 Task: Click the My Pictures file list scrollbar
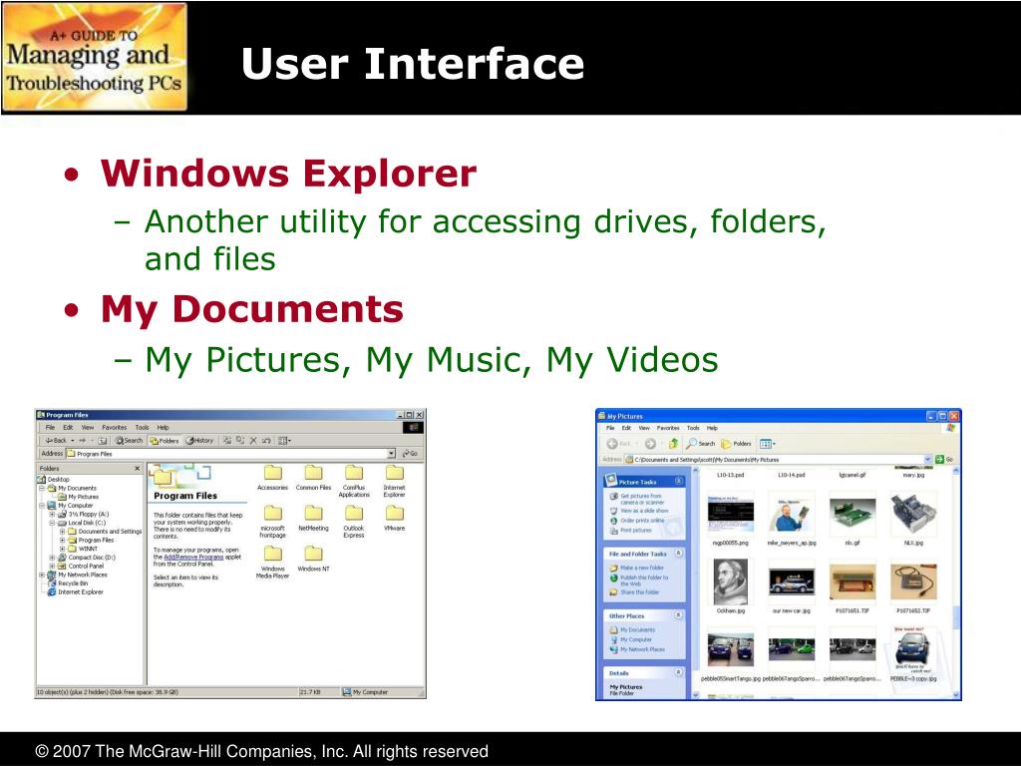pos(956,583)
